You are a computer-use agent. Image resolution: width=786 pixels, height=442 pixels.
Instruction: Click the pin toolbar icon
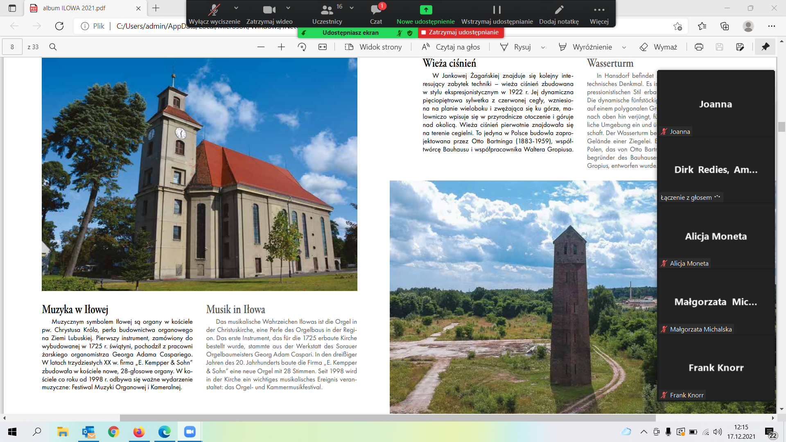tap(765, 47)
